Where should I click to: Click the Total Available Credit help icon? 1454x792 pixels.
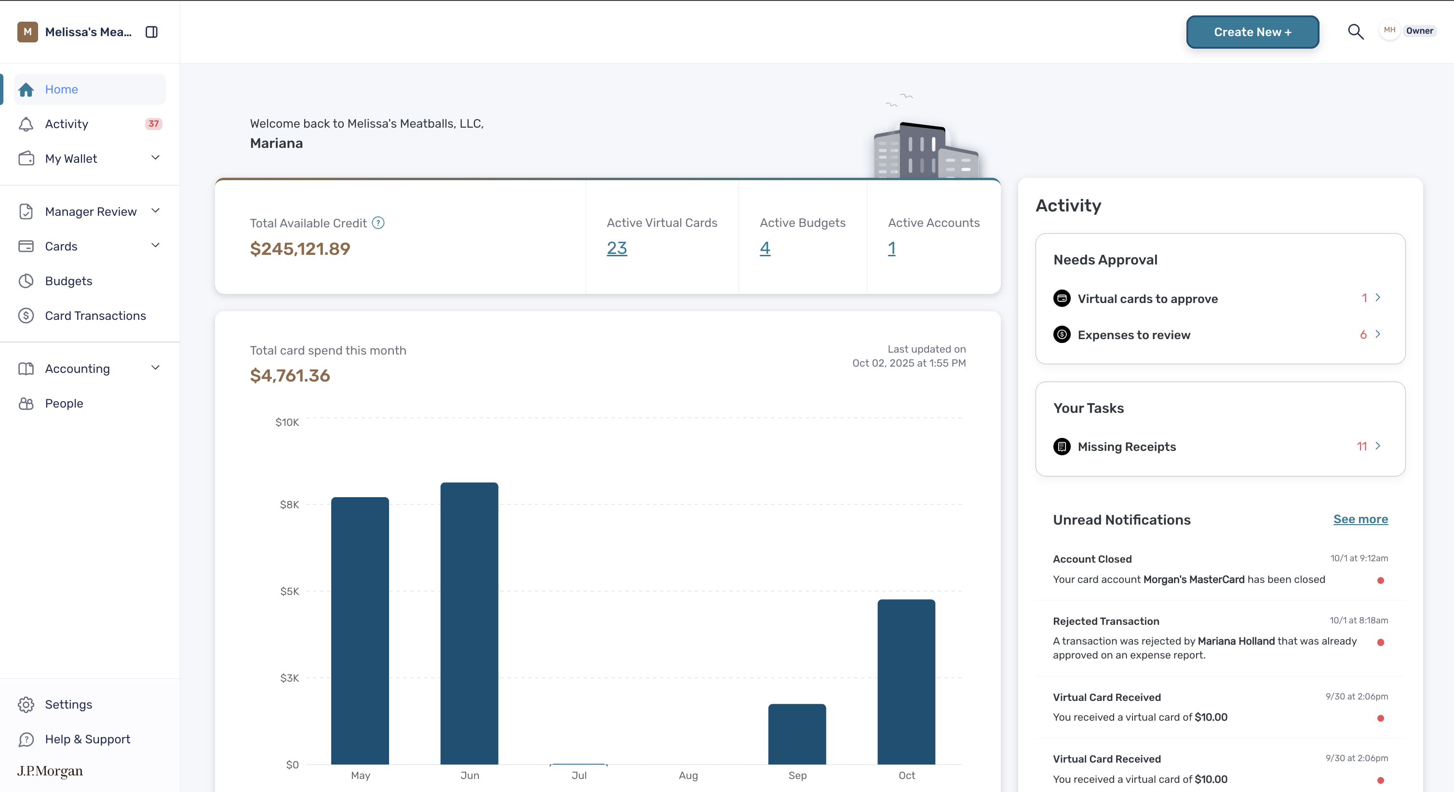(378, 223)
